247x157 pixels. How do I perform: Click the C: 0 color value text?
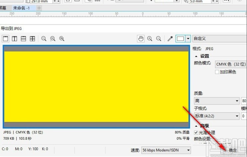click(x=5, y=149)
